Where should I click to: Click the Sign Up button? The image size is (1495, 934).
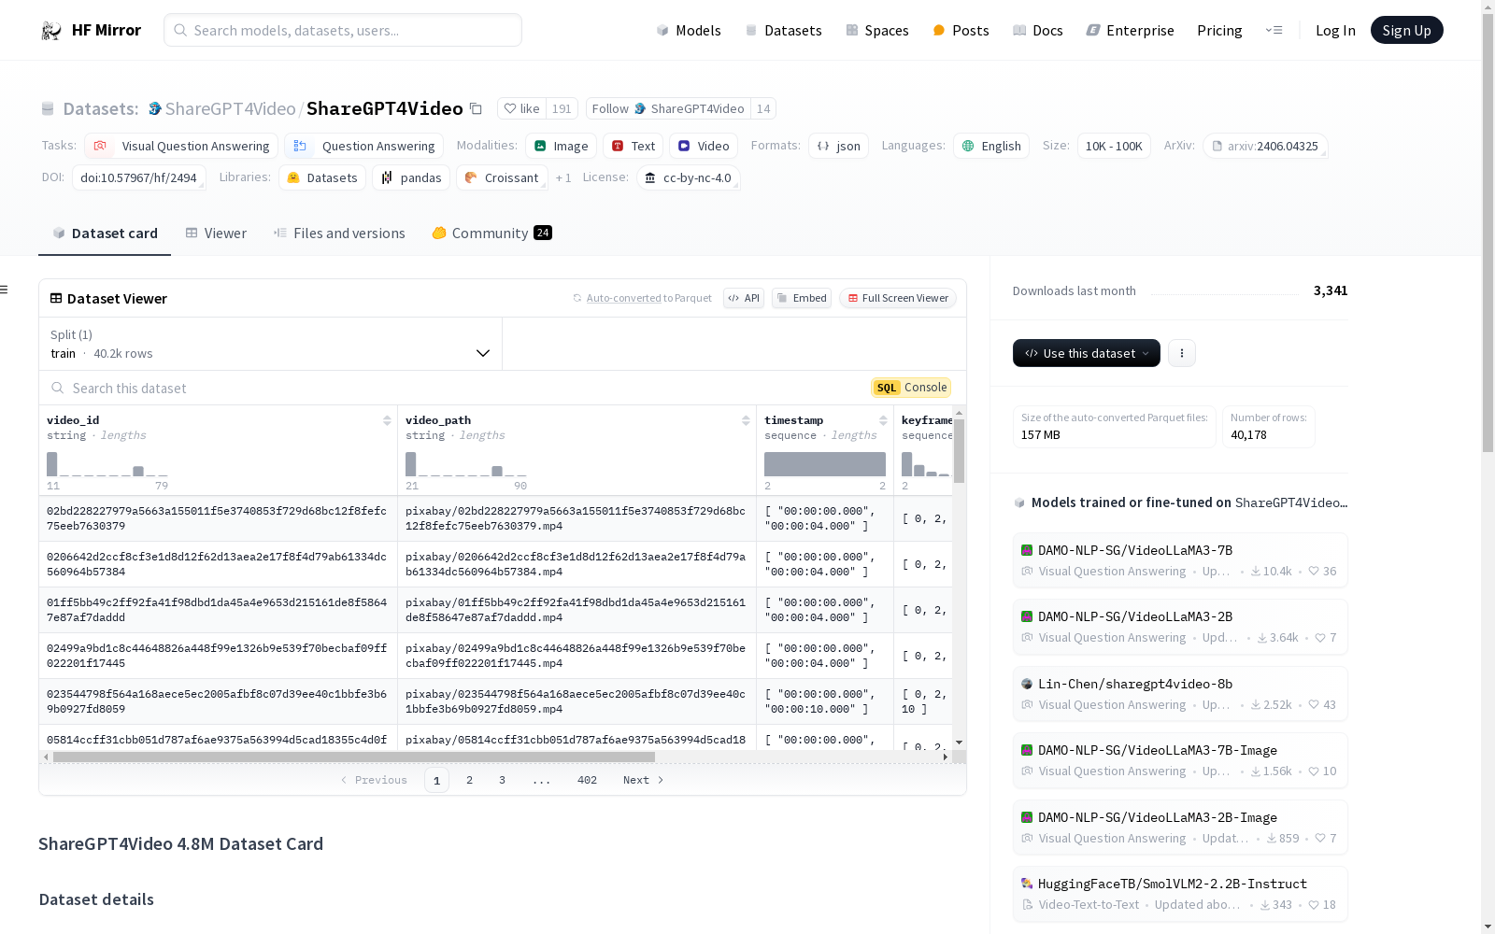1406,30
